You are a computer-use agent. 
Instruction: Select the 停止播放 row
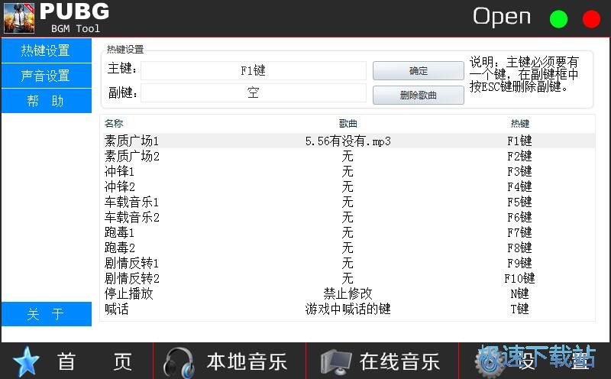coord(348,293)
